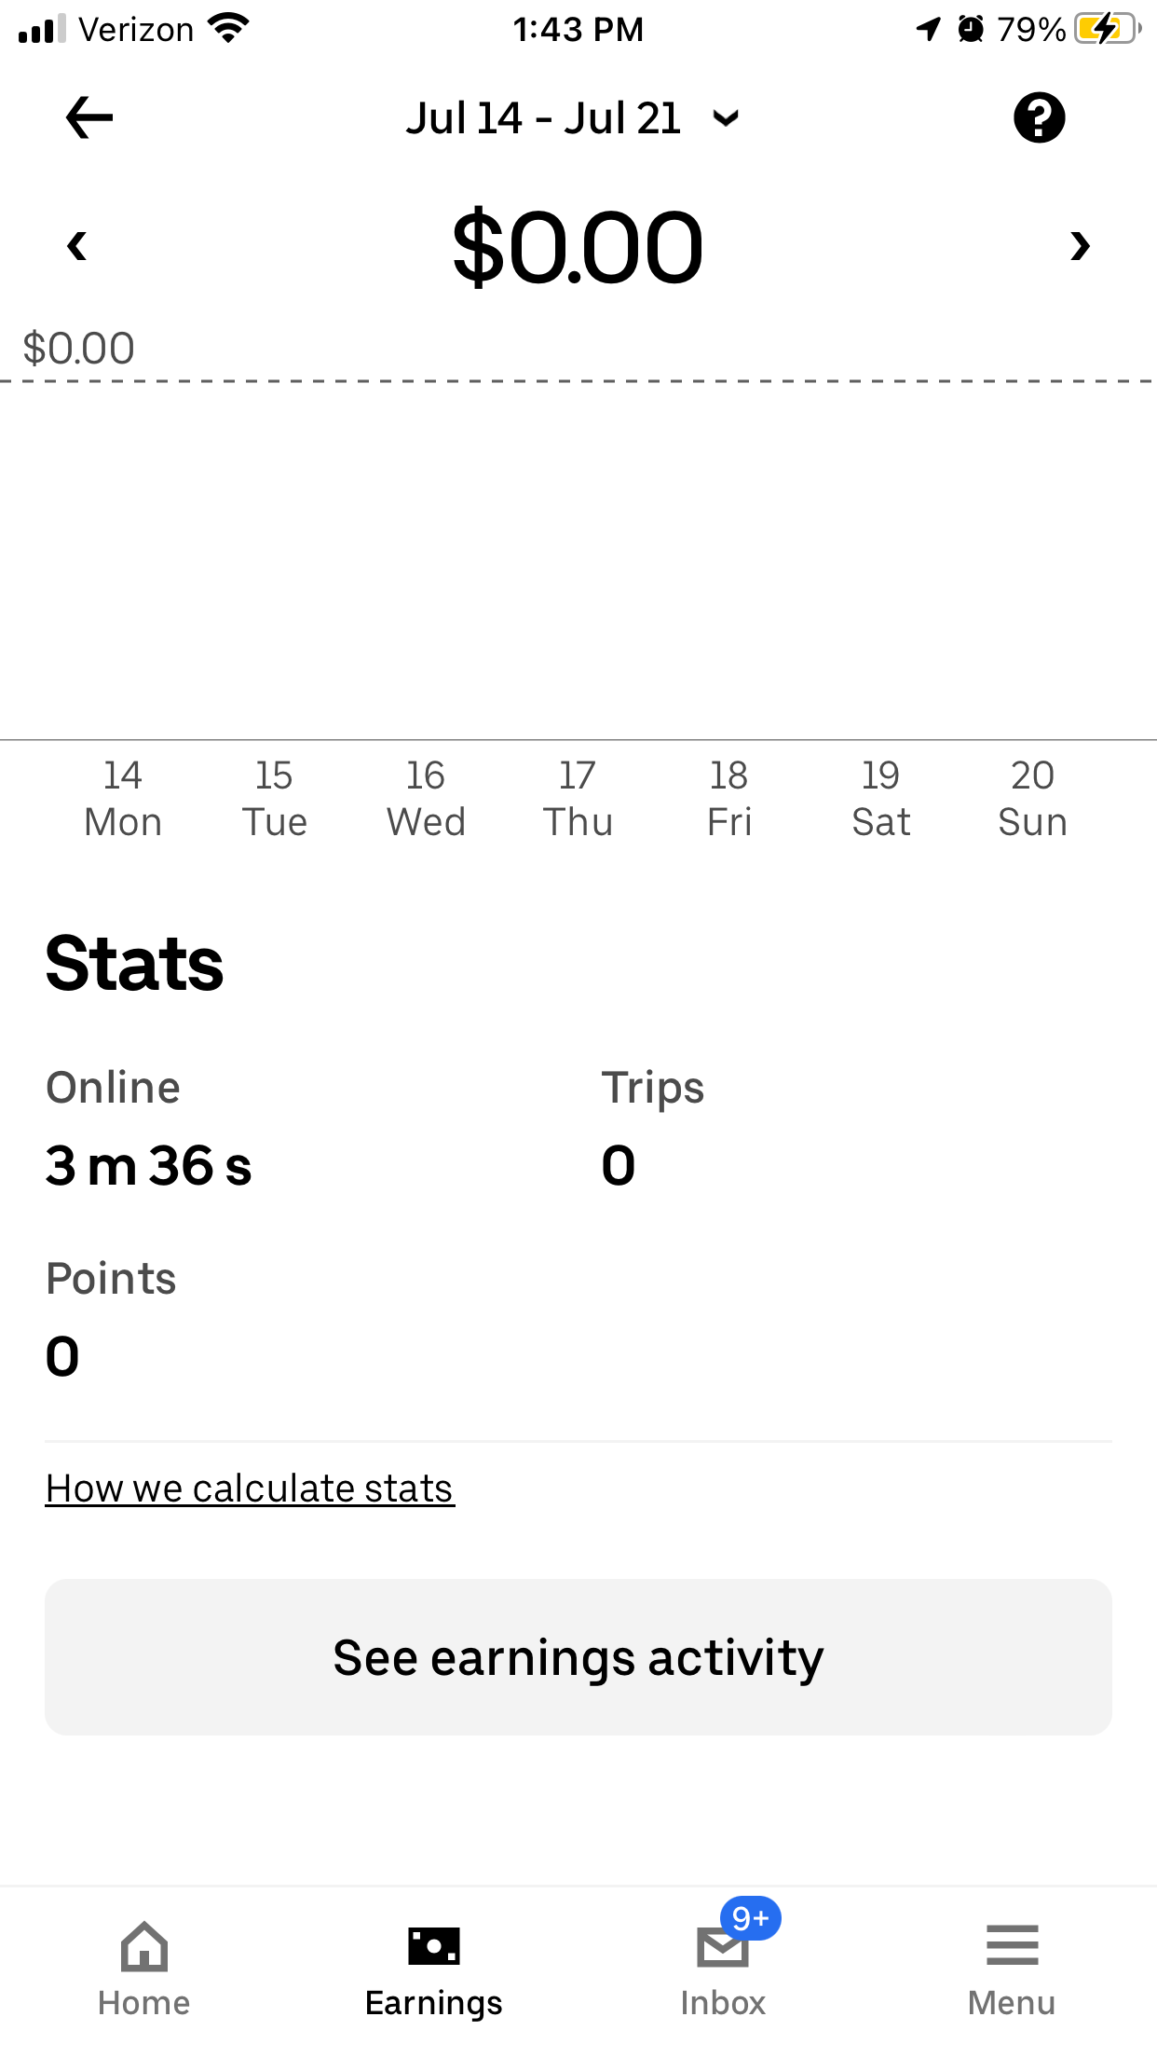1157x2058 pixels.
Task: Select Monday 14 on the chart axis
Action: click(123, 799)
